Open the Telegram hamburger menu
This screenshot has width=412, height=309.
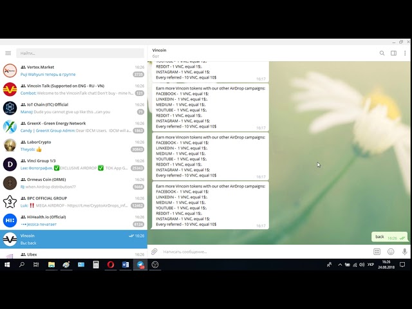click(8, 53)
